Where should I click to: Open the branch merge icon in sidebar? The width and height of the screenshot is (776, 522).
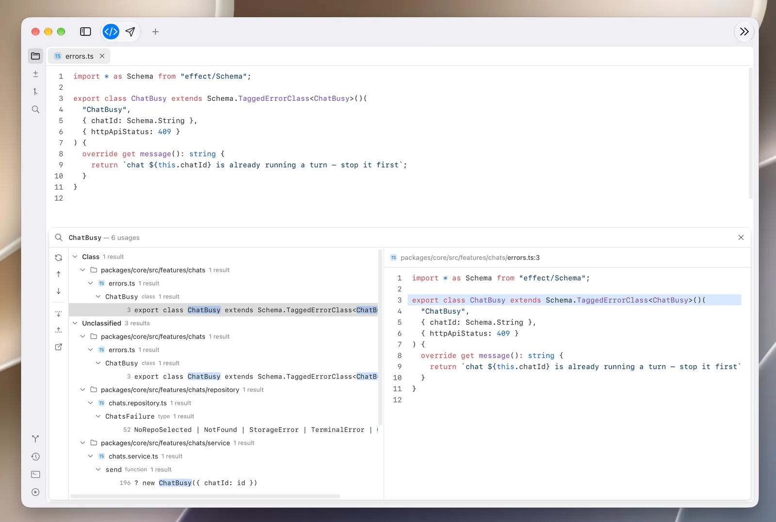[x=35, y=92]
